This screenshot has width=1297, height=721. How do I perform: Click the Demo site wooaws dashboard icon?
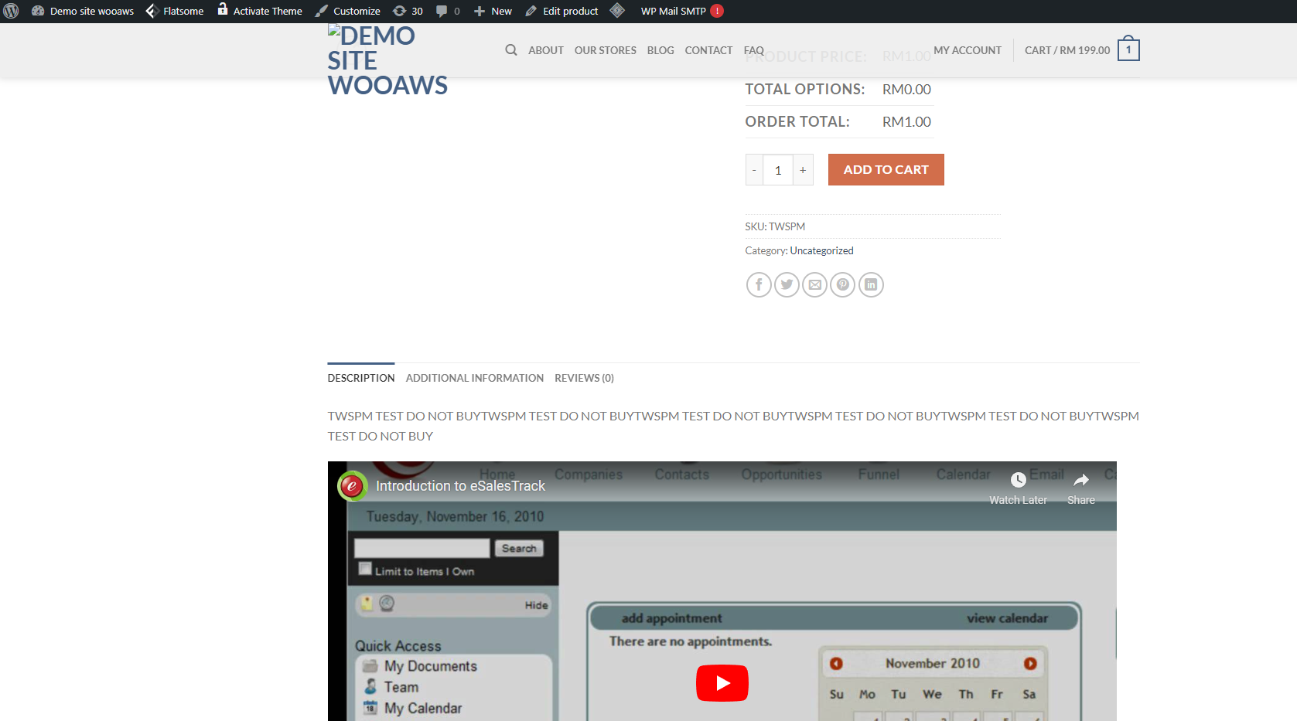(37, 11)
